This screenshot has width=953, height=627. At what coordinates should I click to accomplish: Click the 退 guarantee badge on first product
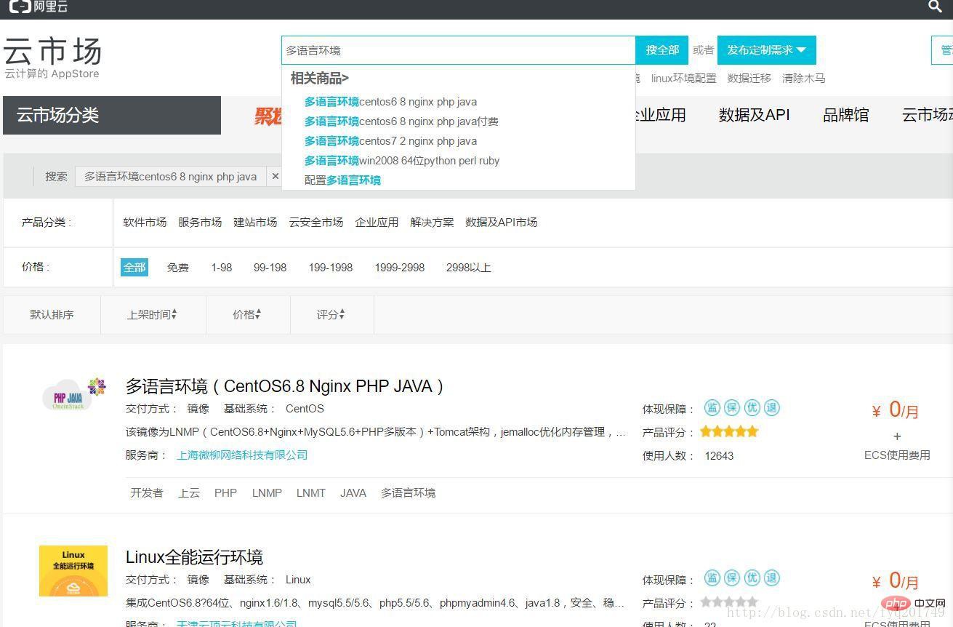point(772,408)
